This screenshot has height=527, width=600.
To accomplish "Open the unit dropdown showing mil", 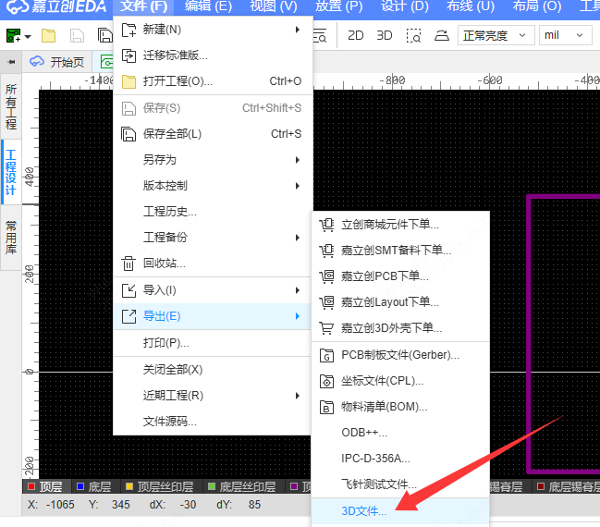I will coord(566,36).
